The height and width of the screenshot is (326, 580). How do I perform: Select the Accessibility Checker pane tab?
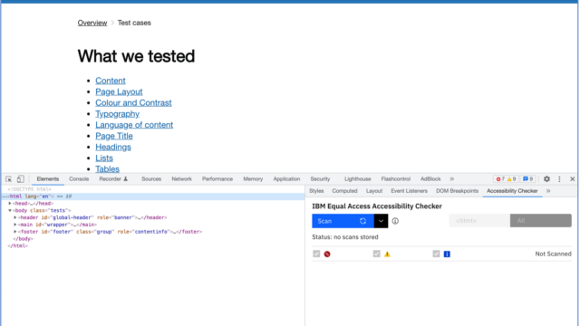pos(512,191)
